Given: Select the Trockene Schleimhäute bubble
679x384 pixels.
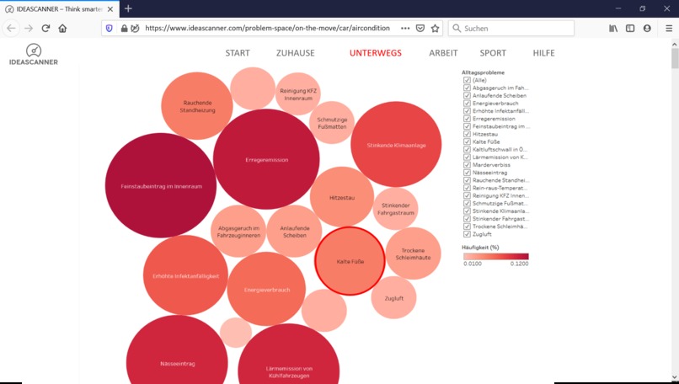Looking at the screenshot, I should [414, 253].
